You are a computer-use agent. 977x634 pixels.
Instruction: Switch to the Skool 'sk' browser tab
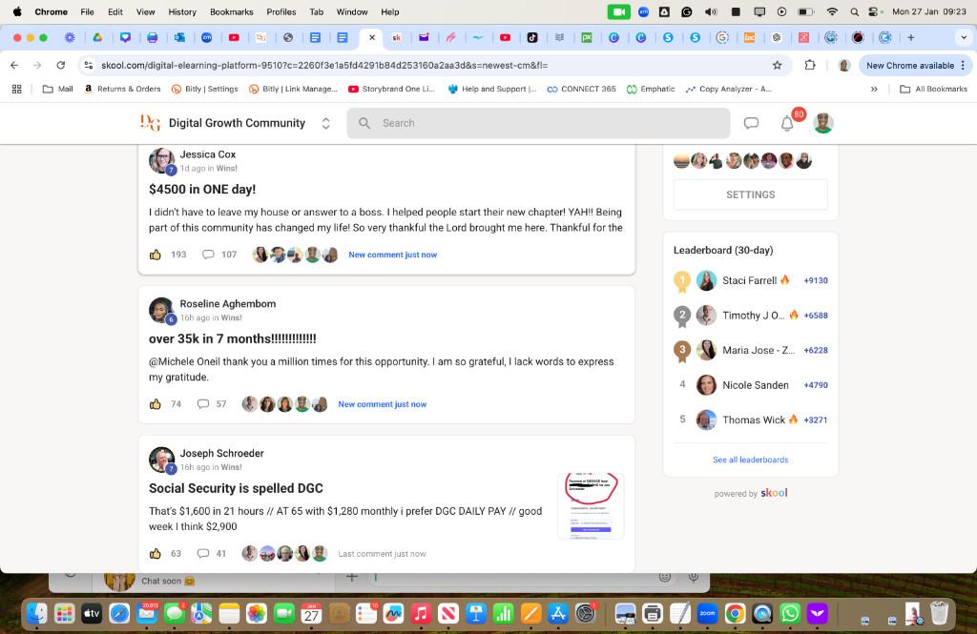397,37
